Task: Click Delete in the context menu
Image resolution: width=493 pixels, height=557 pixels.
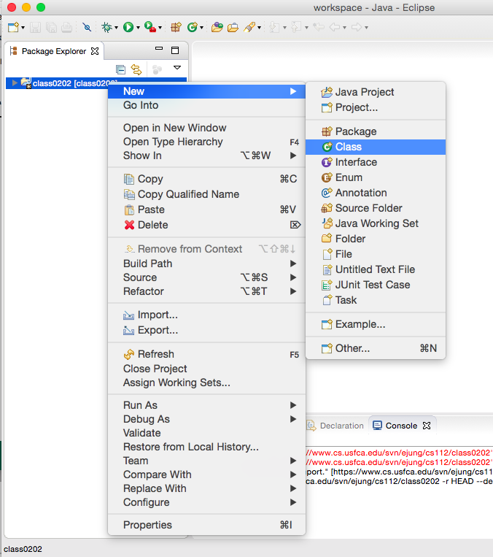Action: tap(206, 225)
